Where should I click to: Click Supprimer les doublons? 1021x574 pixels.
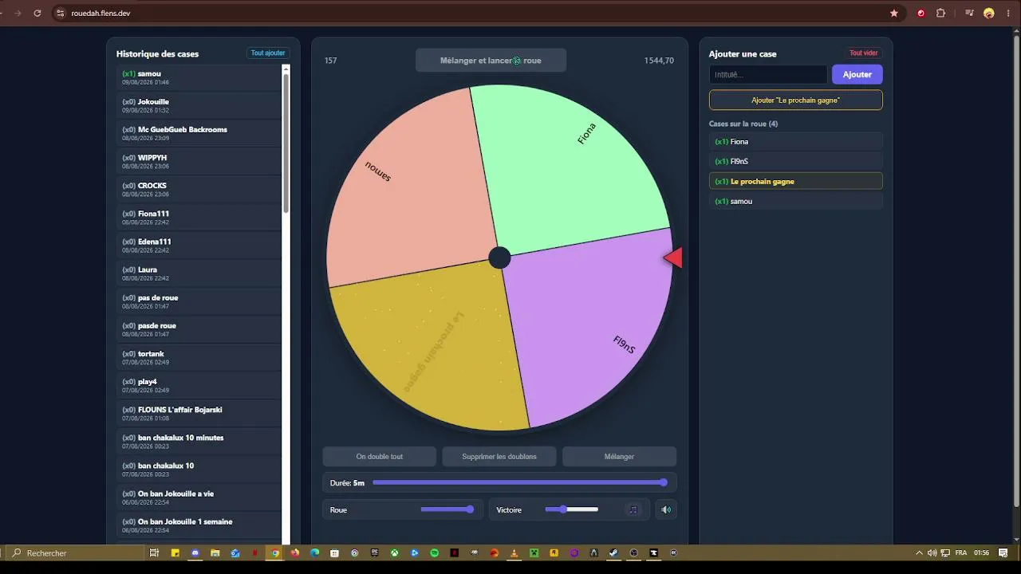[x=499, y=457]
